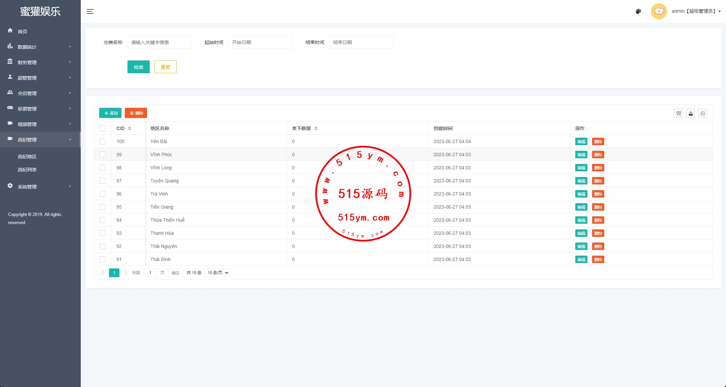The height and width of the screenshot is (387, 726).
Task: Sort by 类下数量 column arrows
Action: pos(316,128)
